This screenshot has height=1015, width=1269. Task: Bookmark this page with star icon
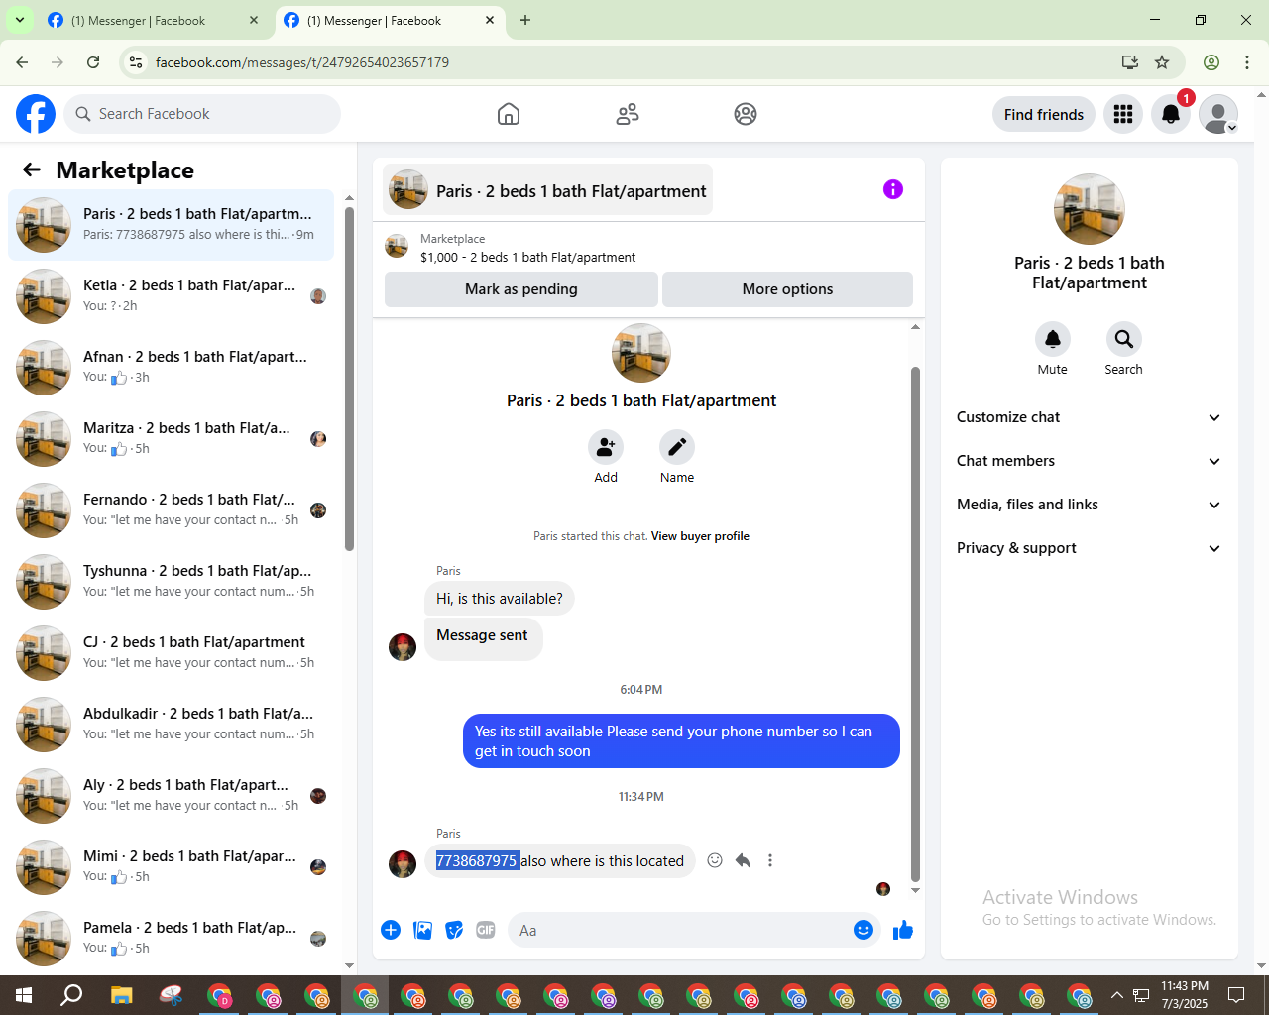(x=1162, y=62)
